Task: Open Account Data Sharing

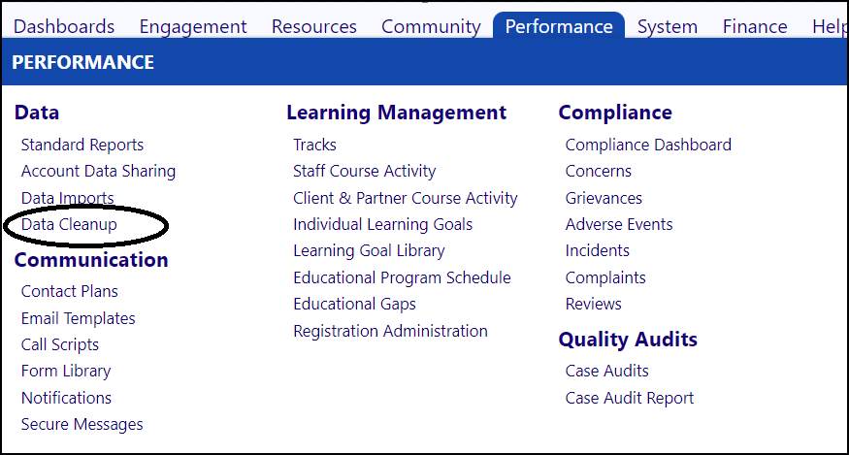Action: pyautogui.click(x=99, y=171)
